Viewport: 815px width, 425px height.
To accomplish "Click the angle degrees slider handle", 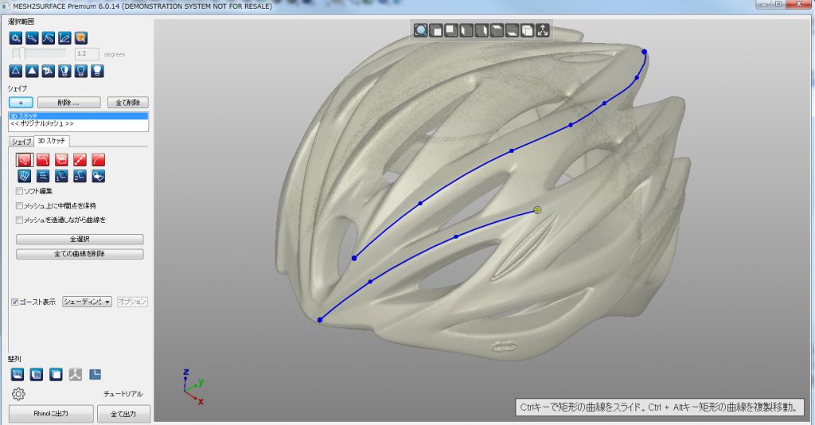I will click(21, 53).
